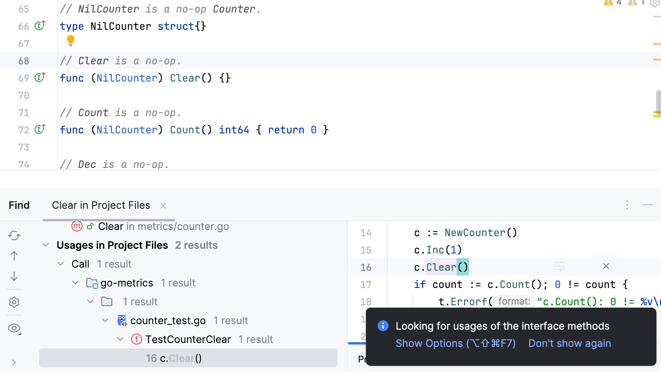Select the Clear in Project Files tab
This screenshot has height=372, width=661.
pos(101,205)
